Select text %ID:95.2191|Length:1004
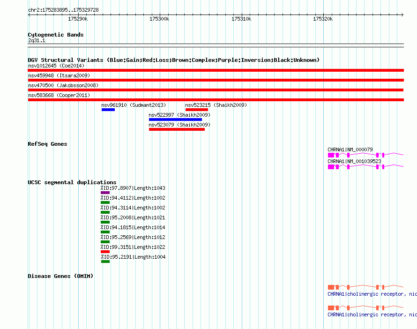Screen dimensions: 417x329 point(133,257)
